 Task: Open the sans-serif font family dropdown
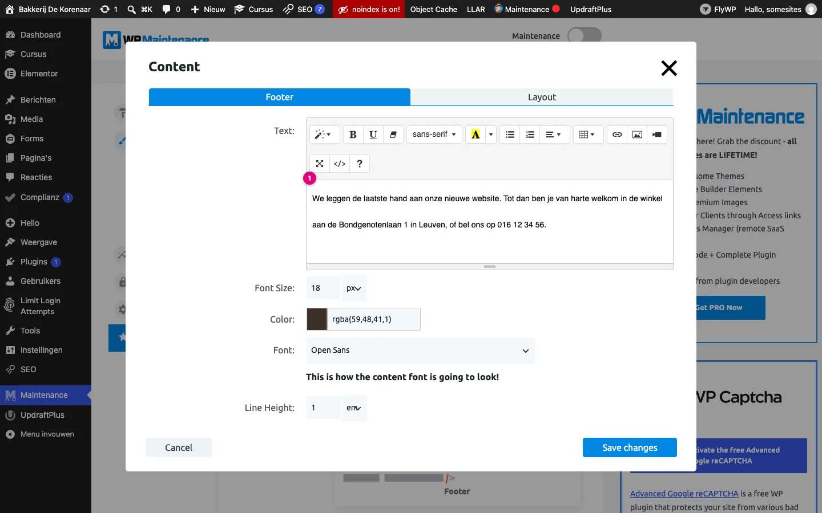click(x=434, y=135)
